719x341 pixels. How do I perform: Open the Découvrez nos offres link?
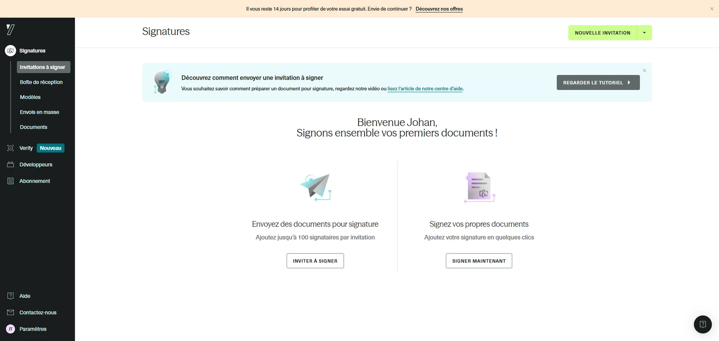click(439, 9)
